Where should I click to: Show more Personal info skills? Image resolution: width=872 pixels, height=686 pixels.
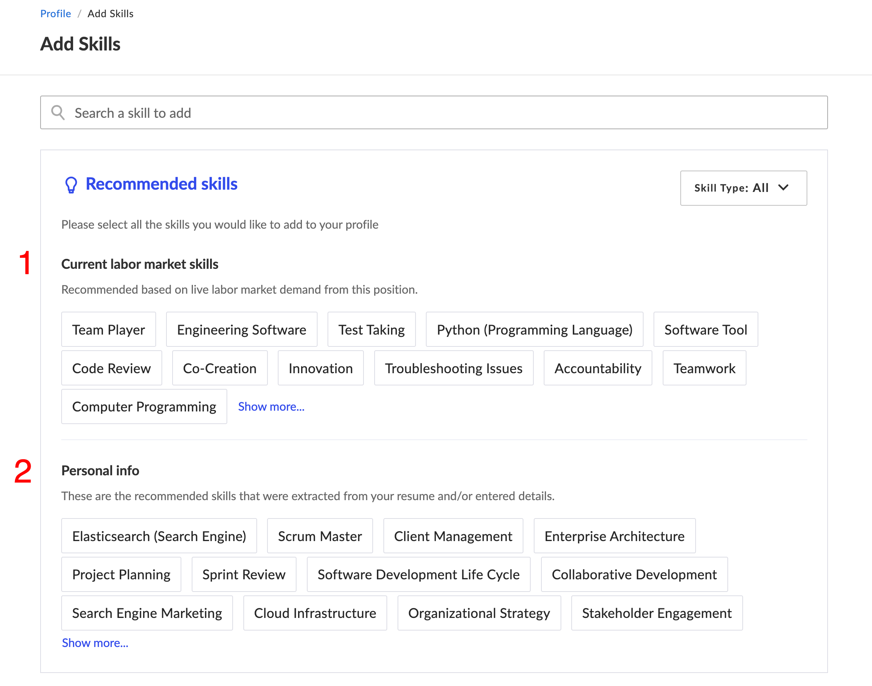point(95,643)
